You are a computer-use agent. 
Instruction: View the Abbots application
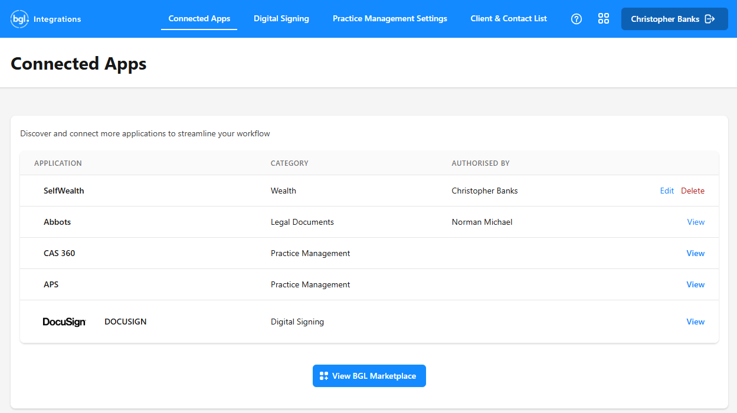pyautogui.click(x=696, y=222)
